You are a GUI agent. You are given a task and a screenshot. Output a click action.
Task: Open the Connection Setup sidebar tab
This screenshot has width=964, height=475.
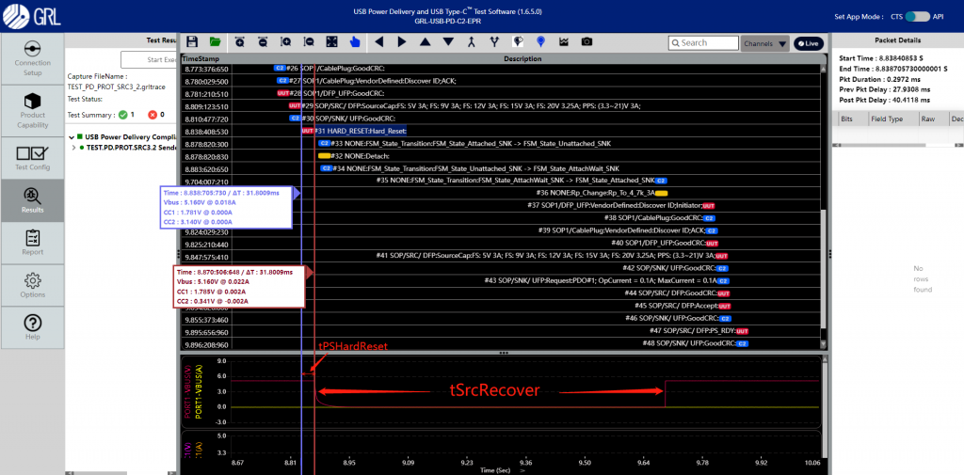click(32, 58)
